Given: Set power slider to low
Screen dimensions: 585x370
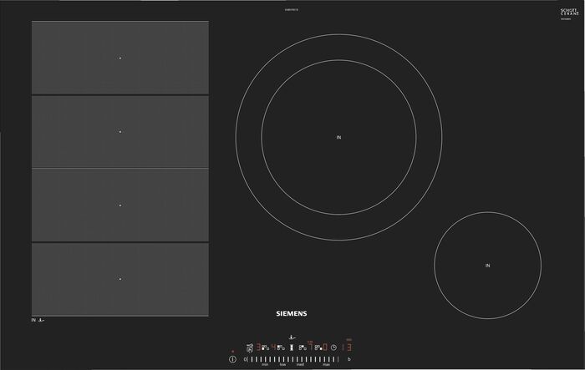Looking at the screenshot, I should [x=283, y=358].
